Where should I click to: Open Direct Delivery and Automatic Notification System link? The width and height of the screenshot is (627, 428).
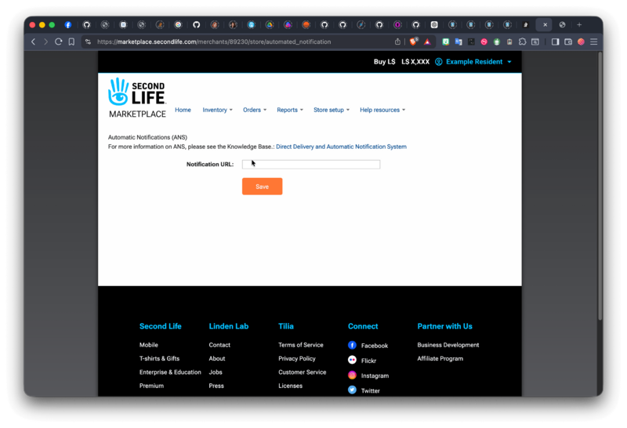341,147
